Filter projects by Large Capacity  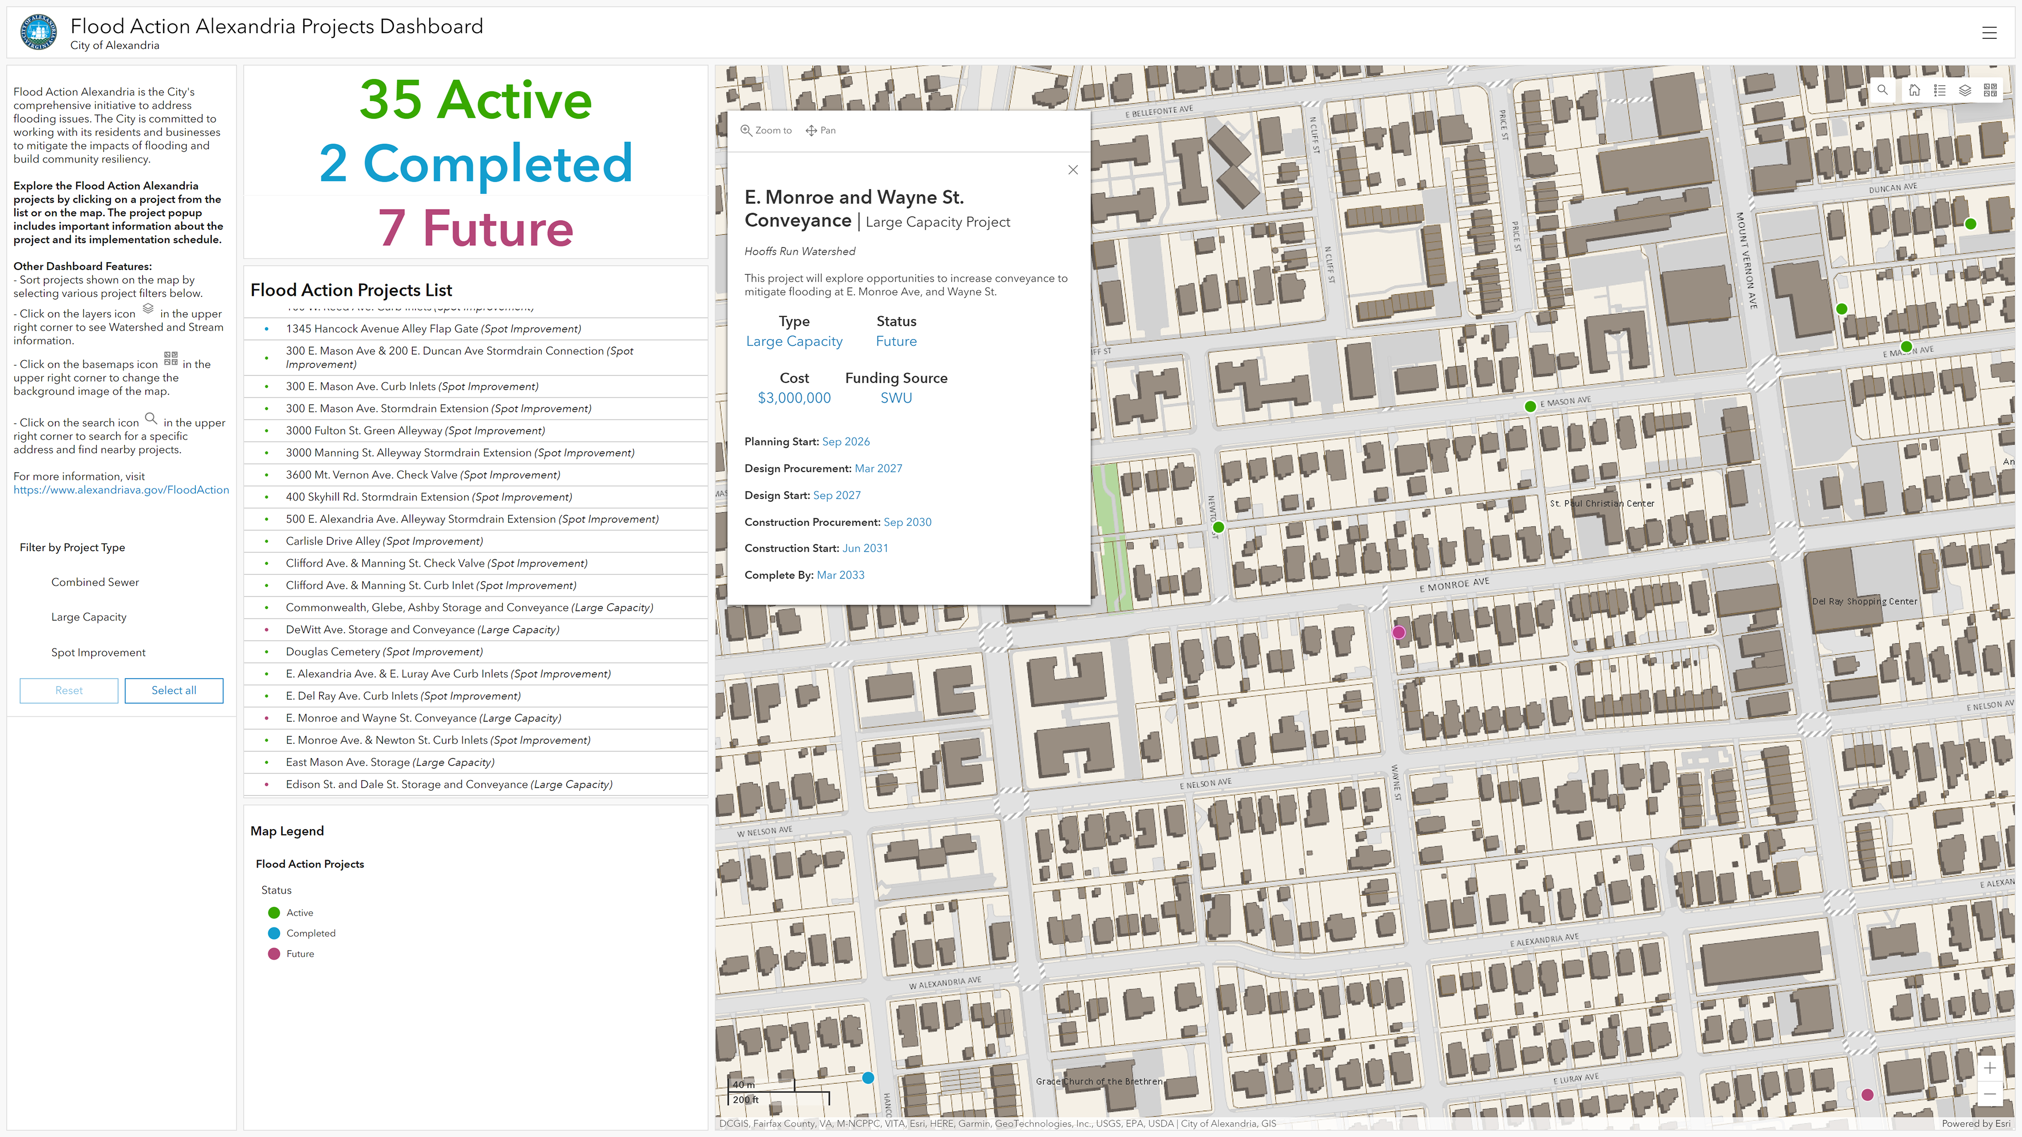tap(88, 617)
